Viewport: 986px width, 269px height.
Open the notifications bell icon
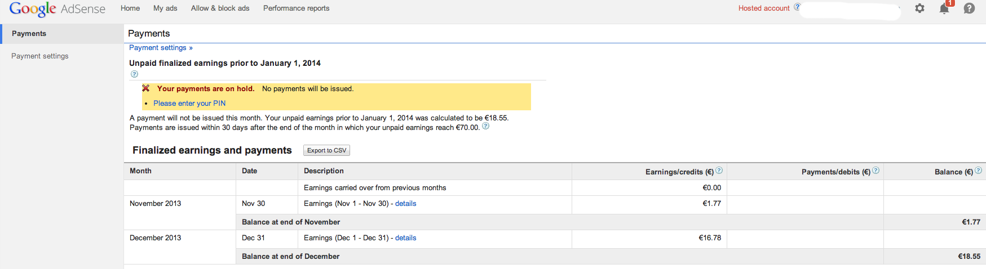click(944, 8)
